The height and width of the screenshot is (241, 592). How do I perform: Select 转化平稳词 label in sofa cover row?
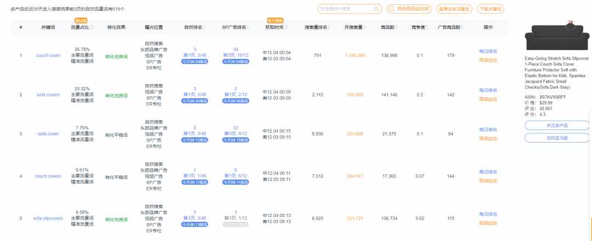pos(116,135)
